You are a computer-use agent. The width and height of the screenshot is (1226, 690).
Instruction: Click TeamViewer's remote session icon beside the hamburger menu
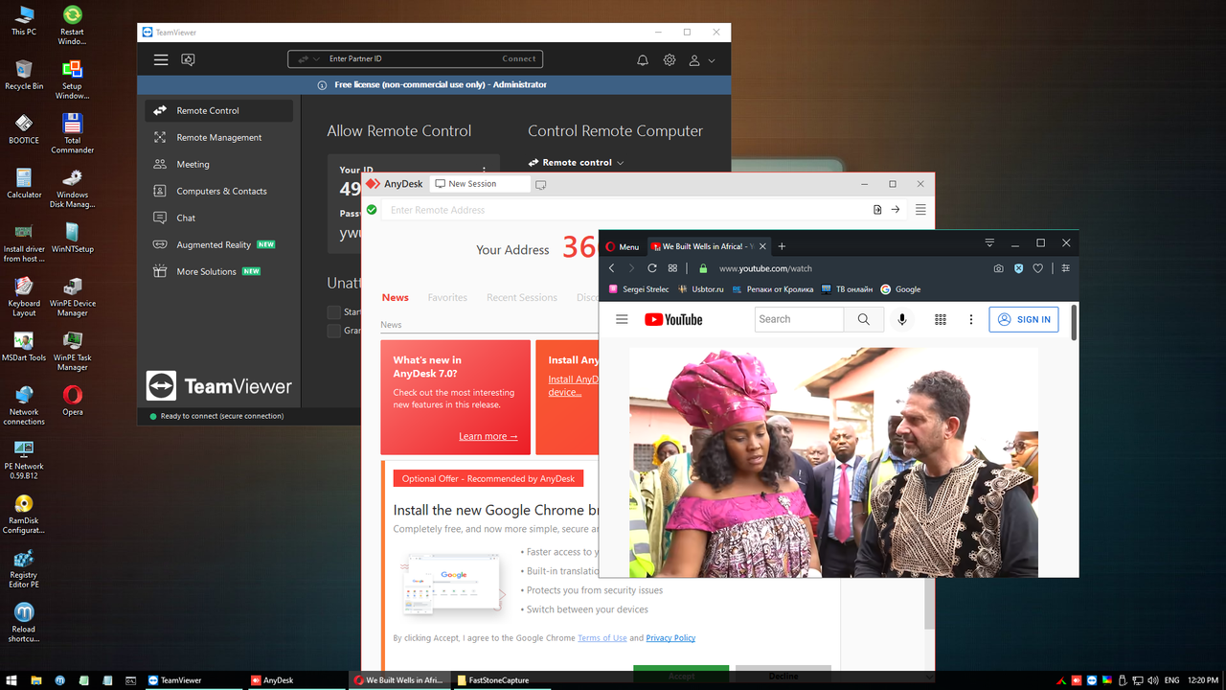click(188, 59)
